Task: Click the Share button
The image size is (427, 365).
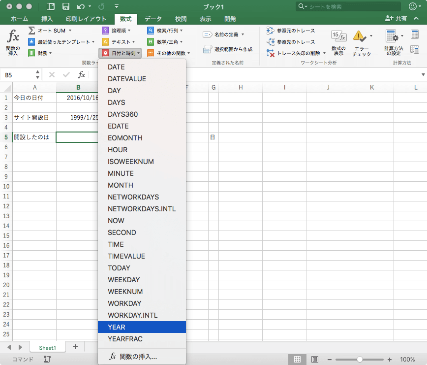Action: click(x=396, y=19)
